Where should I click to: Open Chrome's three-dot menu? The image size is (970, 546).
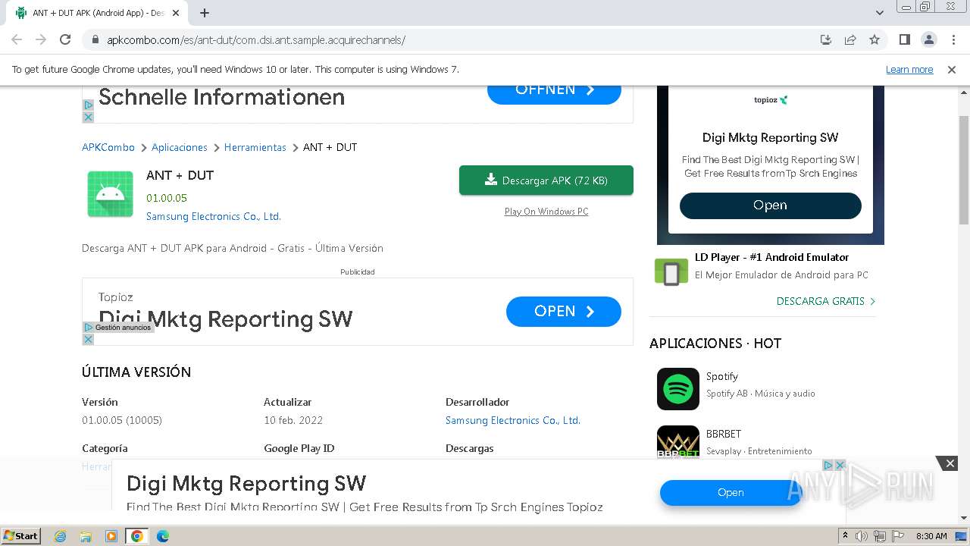tap(953, 39)
